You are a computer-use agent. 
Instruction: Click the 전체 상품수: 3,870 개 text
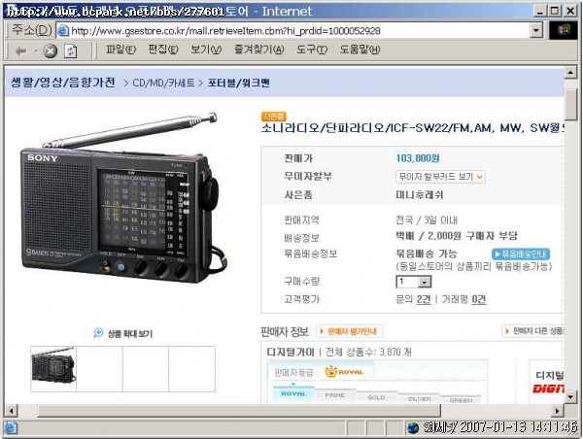pyautogui.click(x=368, y=352)
